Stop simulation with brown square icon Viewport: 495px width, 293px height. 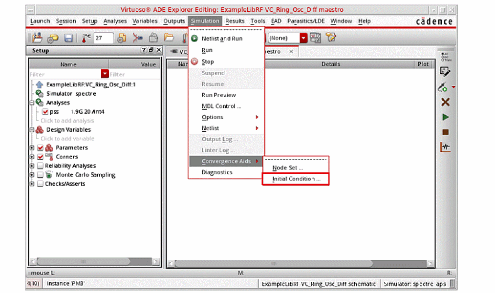(x=446, y=132)
